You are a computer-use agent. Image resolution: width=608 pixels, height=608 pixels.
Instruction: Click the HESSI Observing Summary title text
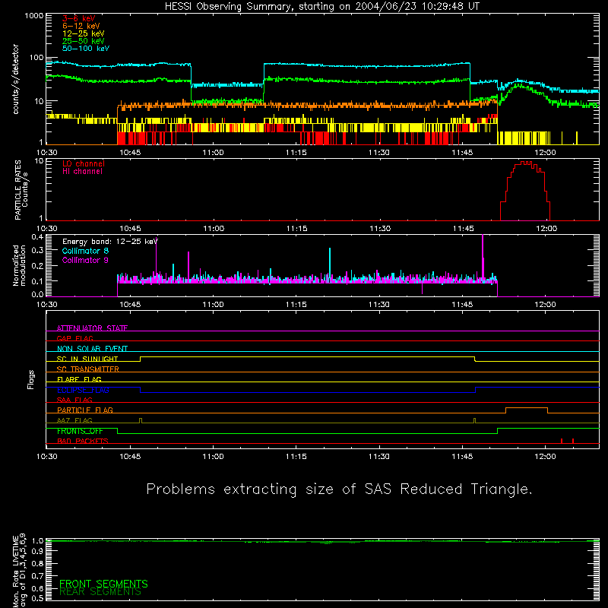[321, 7]
